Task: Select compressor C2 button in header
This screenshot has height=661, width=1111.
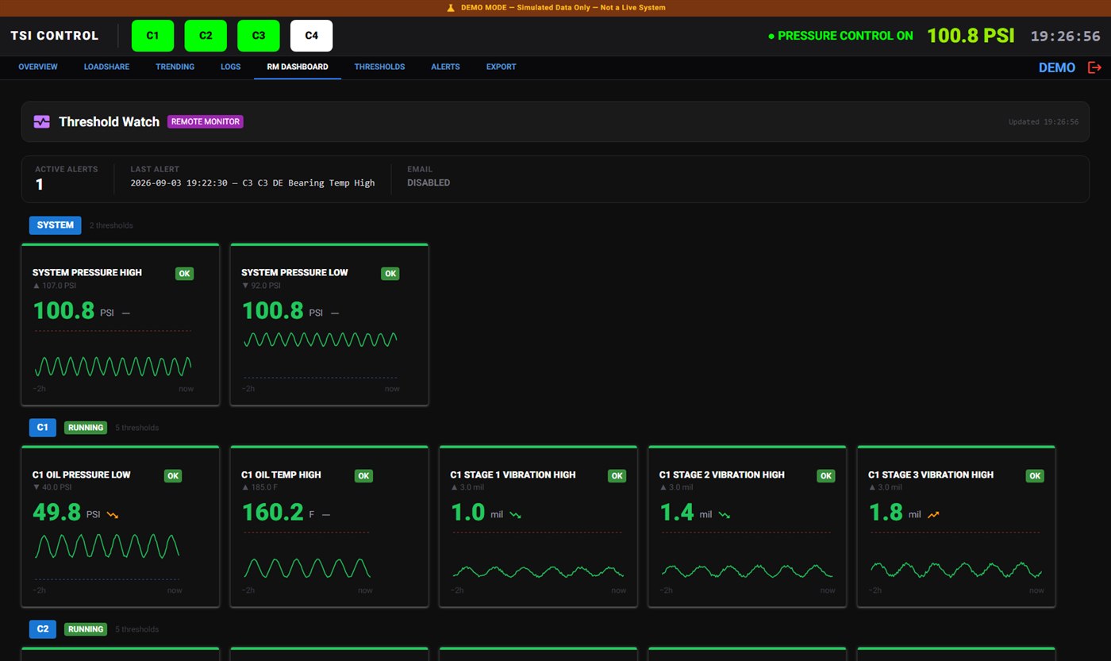Action: (x=206, y=36)
